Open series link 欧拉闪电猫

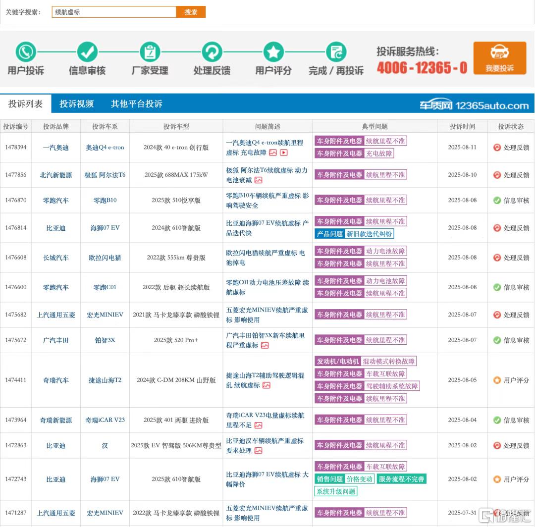[x=105, y=258]
